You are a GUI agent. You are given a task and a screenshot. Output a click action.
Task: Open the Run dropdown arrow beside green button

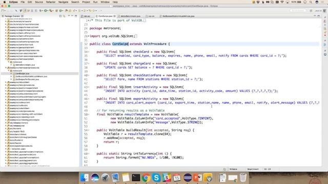[x=48, y=10]
